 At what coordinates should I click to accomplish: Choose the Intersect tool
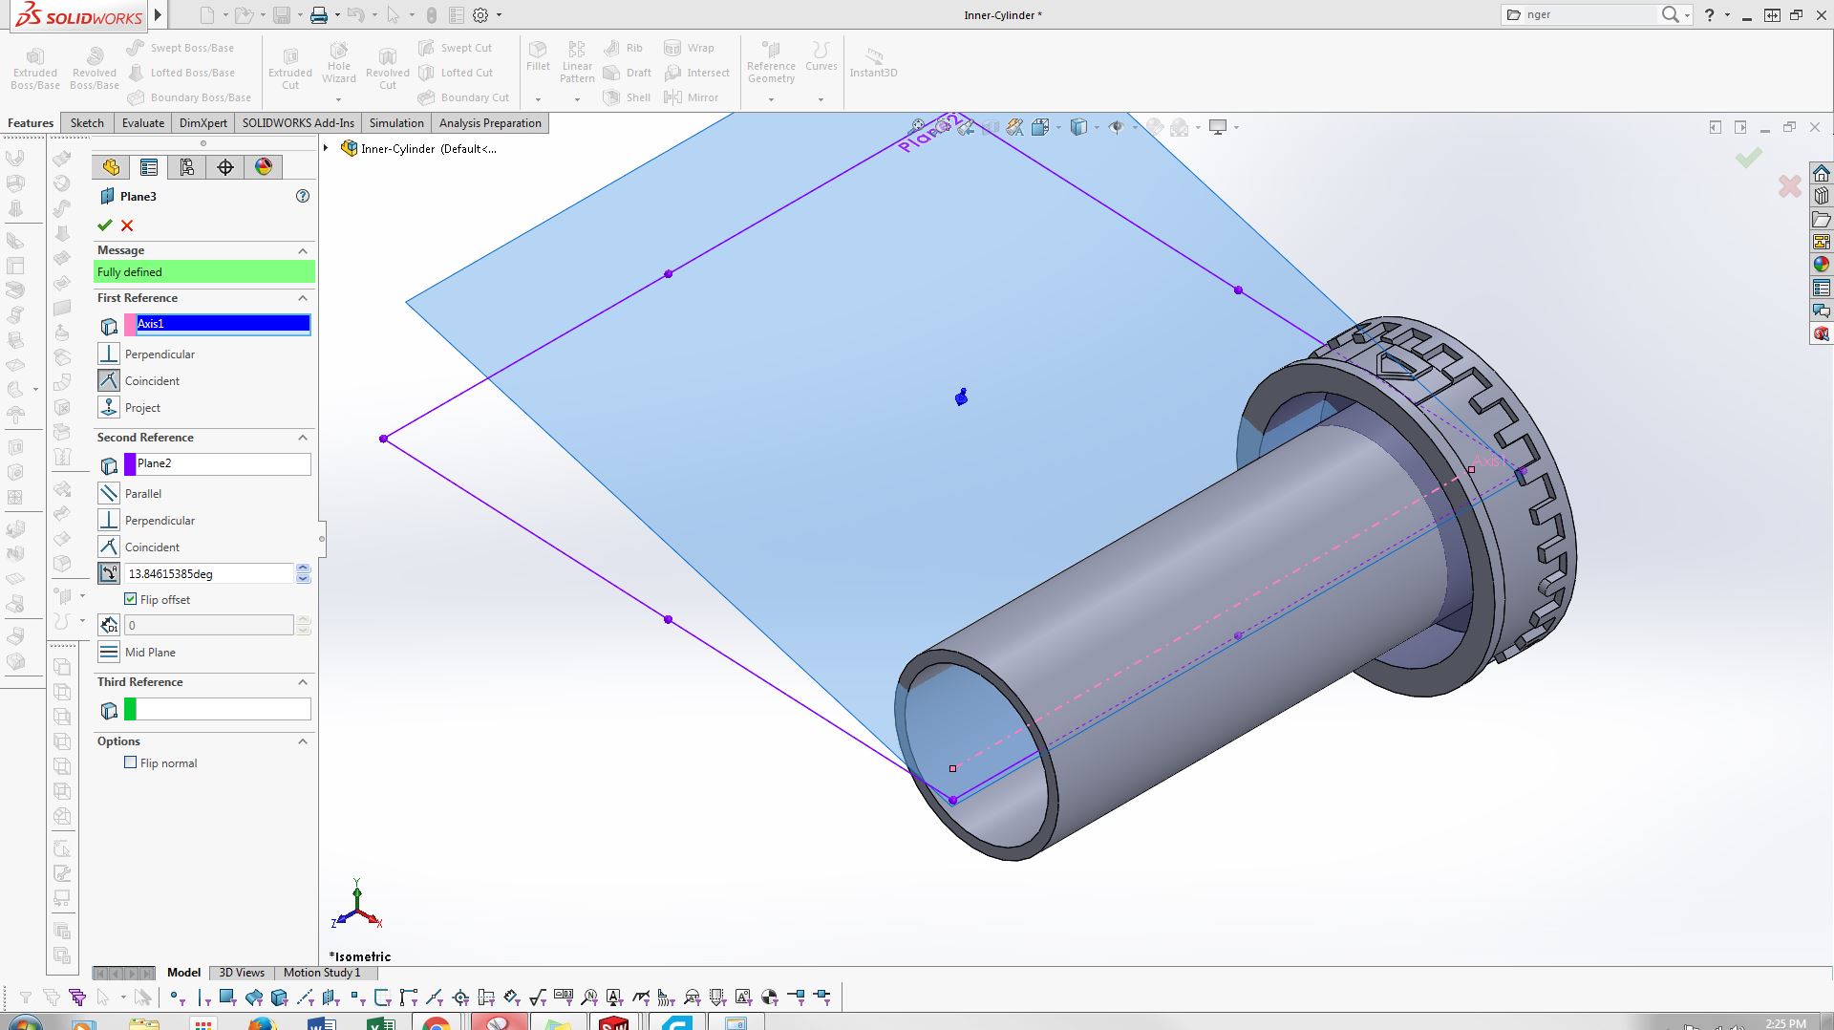[x=697, y=73]
